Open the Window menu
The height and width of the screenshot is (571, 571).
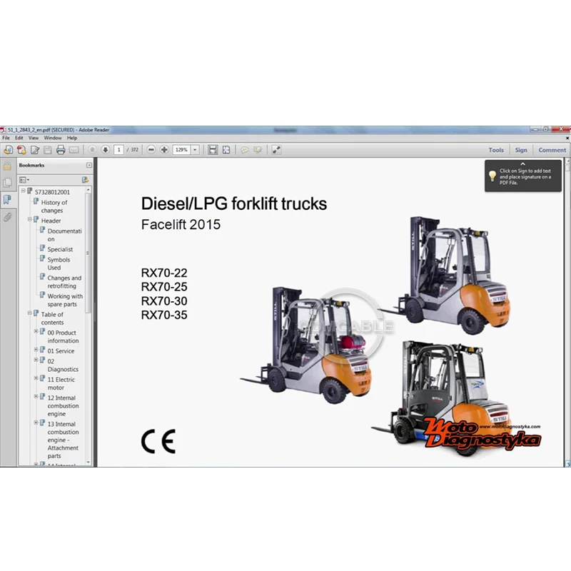[x=53, y=138]
